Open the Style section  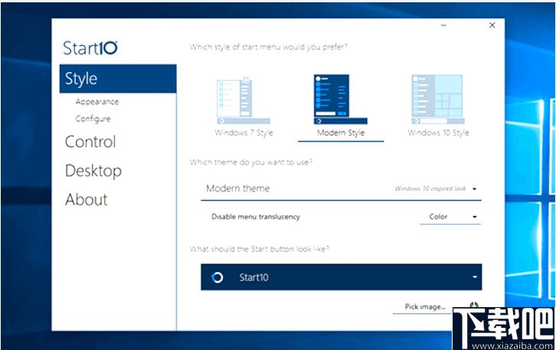pyautogui.click(x=118, y=78)
